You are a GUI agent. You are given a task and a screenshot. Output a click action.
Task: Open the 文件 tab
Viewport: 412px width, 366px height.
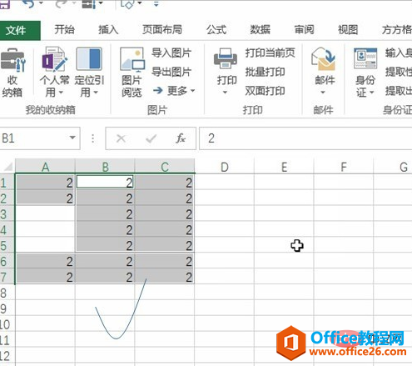[20, 30]
